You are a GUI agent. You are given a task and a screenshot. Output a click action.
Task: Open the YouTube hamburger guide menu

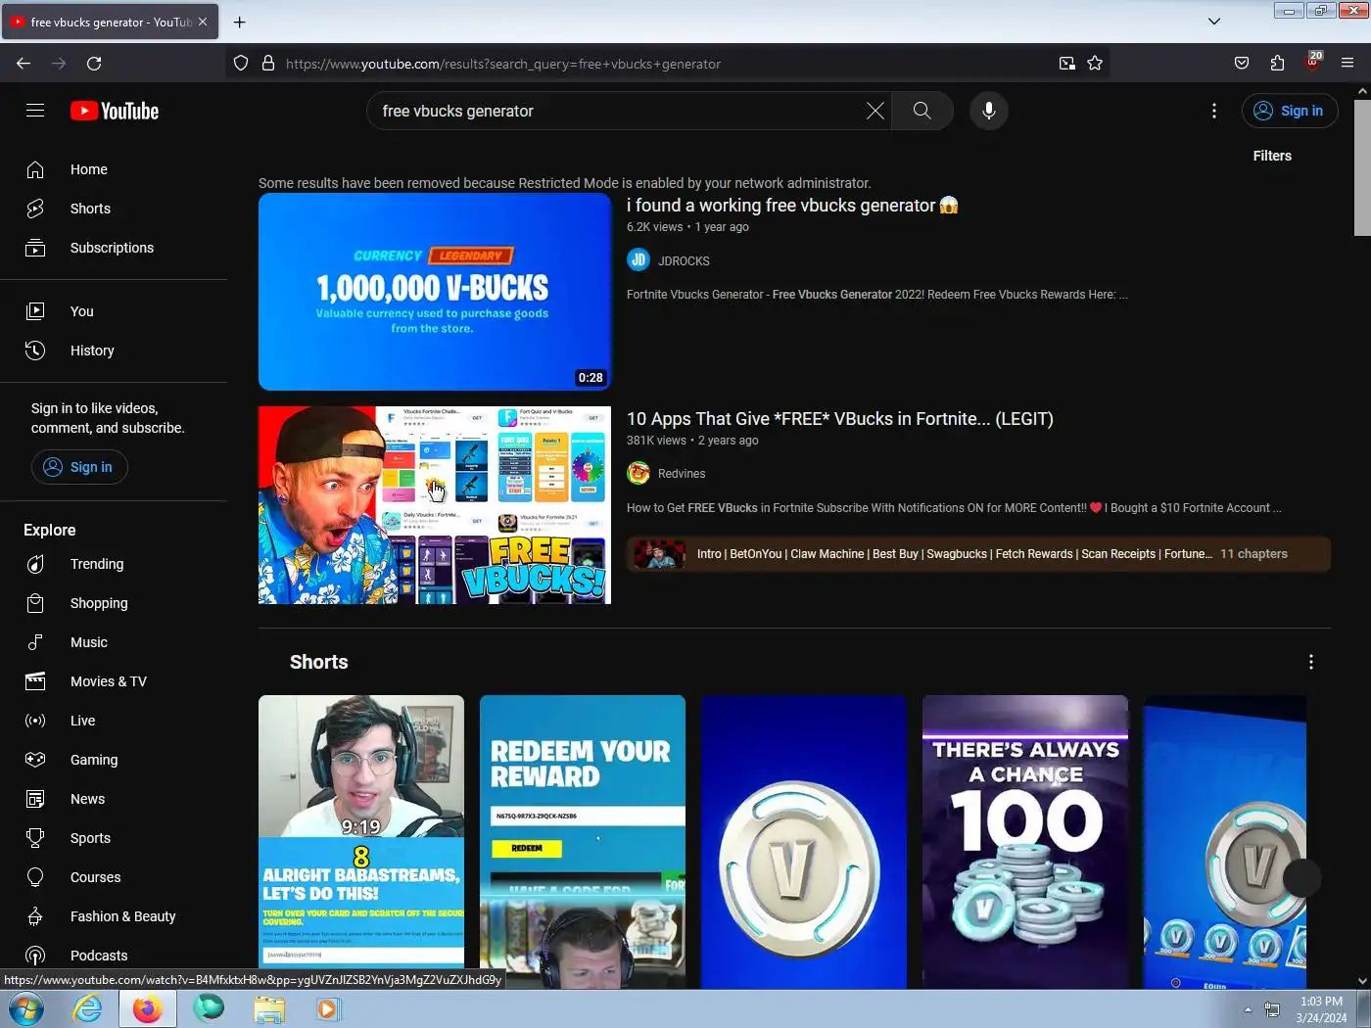coord(35,111)
